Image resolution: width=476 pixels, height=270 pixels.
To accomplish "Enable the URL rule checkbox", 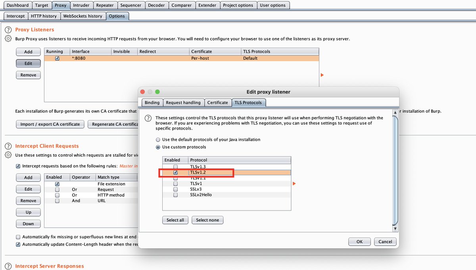I will 57,201.
